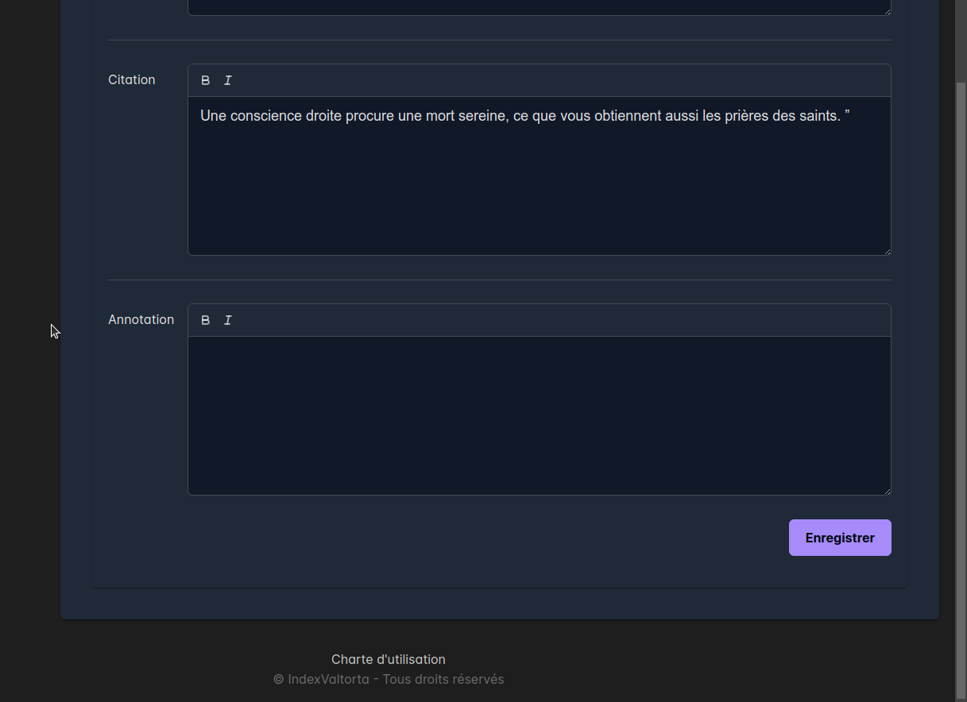Click blank space inside the Citation text area
This screenshot has height=702, width=967.
(539, 191)
